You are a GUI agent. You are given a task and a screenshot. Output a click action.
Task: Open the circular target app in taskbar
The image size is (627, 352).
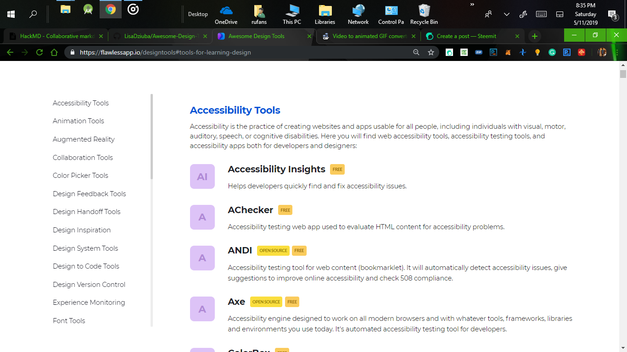pos(133,9)
